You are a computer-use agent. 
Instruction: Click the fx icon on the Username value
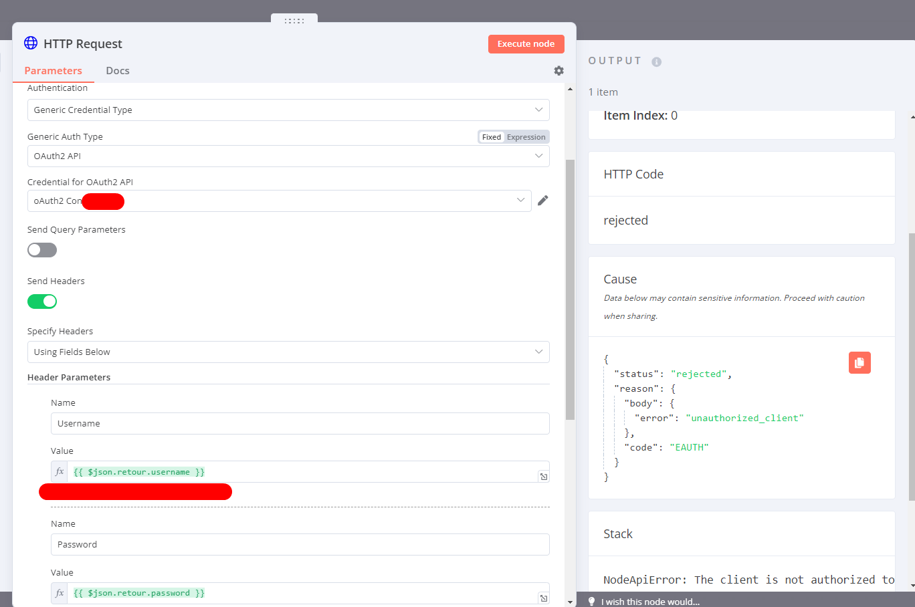coord(59,471)
